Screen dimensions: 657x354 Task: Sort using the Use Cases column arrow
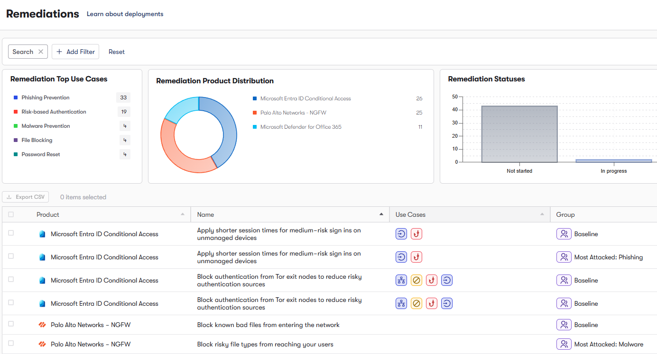(542, 214)
